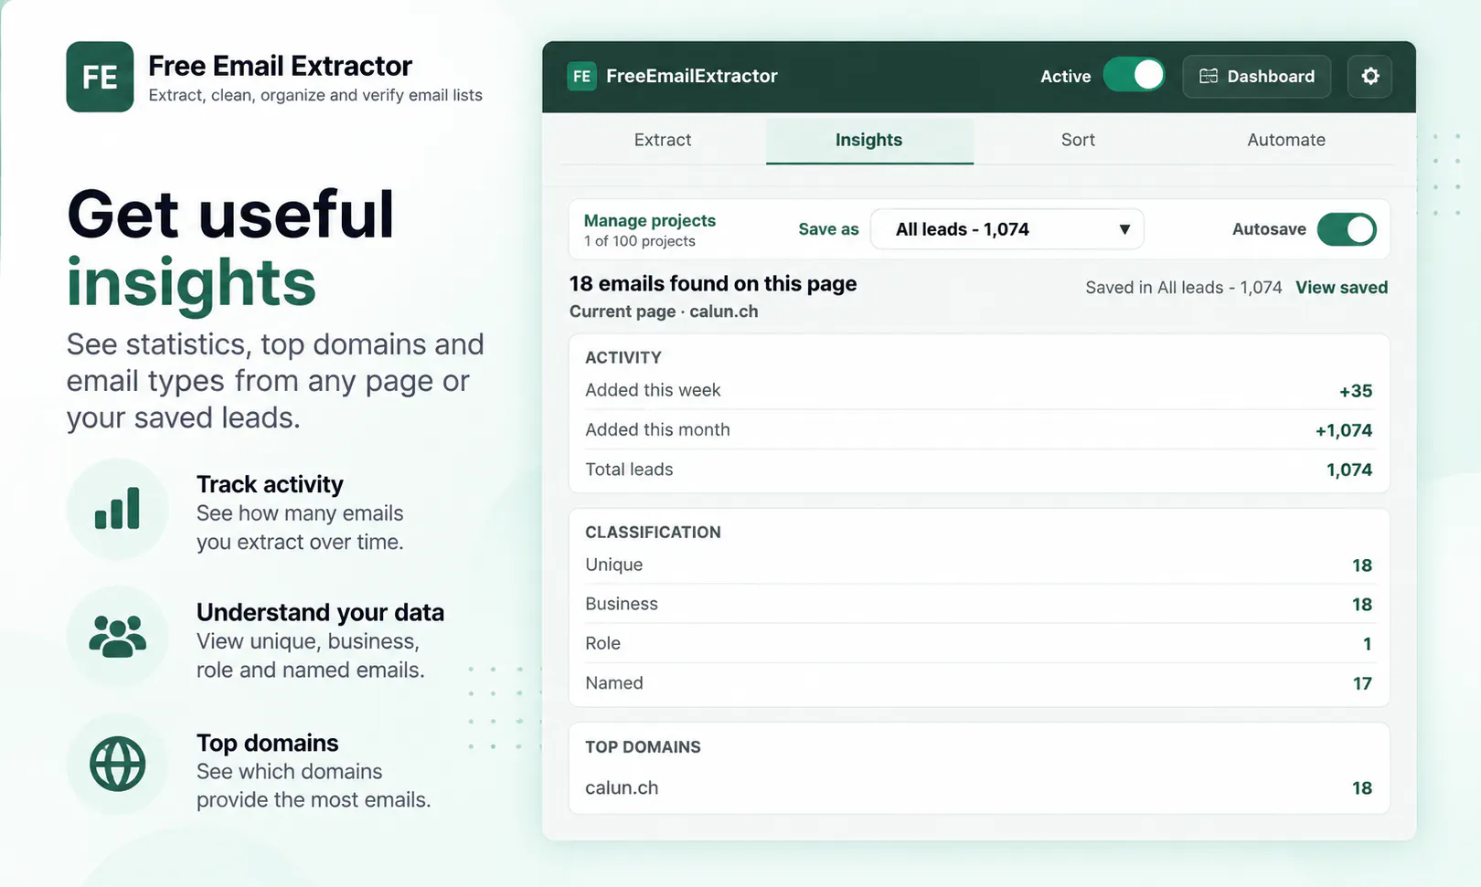1481x887 pixels.
Task: Click 'Current page · calun.ch' text
Action: click(x=664, y=312)
